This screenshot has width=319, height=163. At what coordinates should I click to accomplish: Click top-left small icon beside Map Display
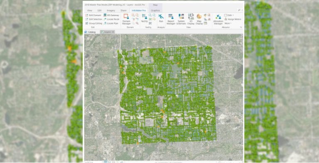pos(205,15)
